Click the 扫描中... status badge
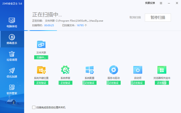 point(41,57)
